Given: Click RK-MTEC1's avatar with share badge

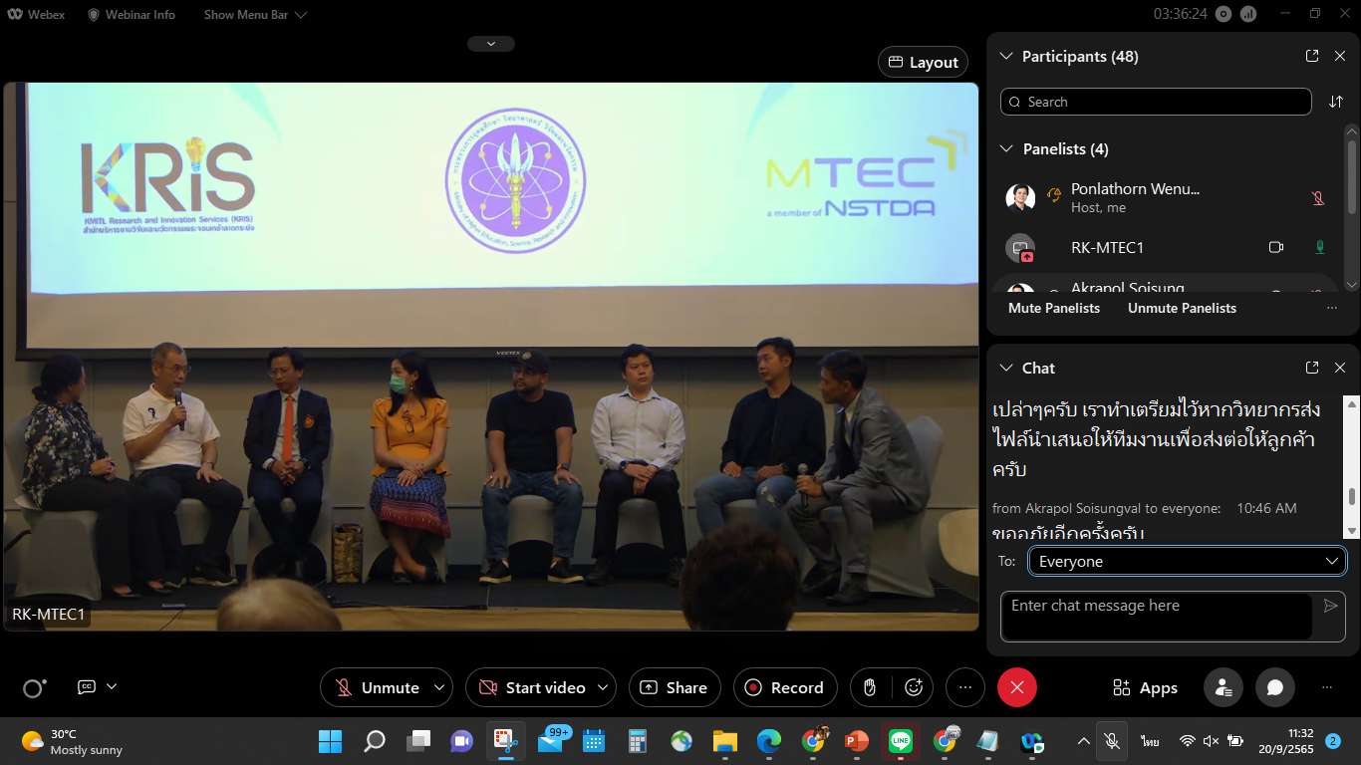Looking at the screenshot, I should [x=1020, y=248].
